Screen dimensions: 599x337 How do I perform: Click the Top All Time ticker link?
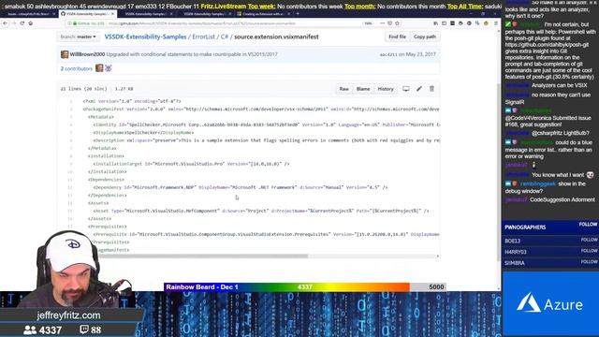point(465,7)
